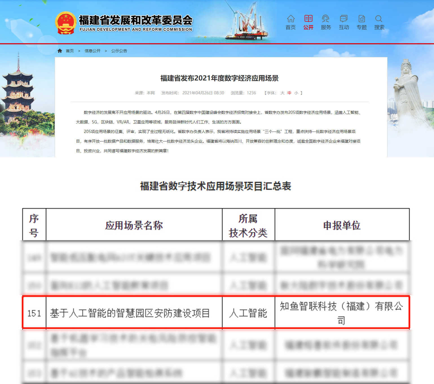The image size is (434, 384).
Task: Click the 福建省发展和改革委员会 site title
Action: click(136, 20)
